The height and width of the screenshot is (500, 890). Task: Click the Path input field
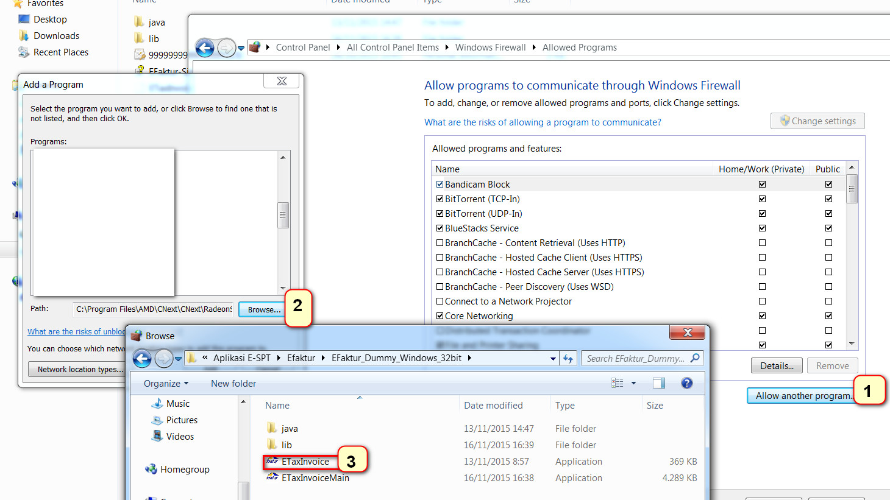pyautogui.click(x=153, y=309)
